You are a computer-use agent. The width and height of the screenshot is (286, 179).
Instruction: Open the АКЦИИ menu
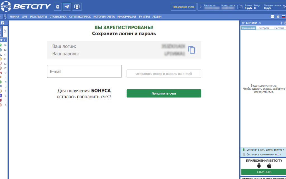[x=157, y=17]
